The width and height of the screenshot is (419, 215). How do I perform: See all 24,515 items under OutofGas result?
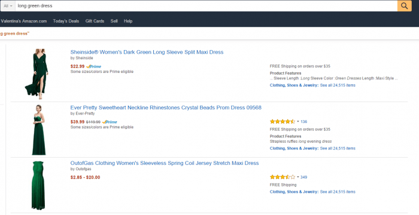[338, 192]
